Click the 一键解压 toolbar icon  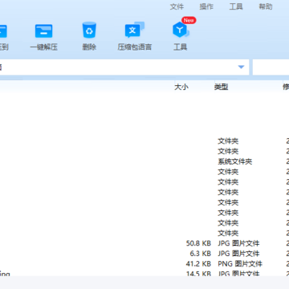tap(43, 31)
